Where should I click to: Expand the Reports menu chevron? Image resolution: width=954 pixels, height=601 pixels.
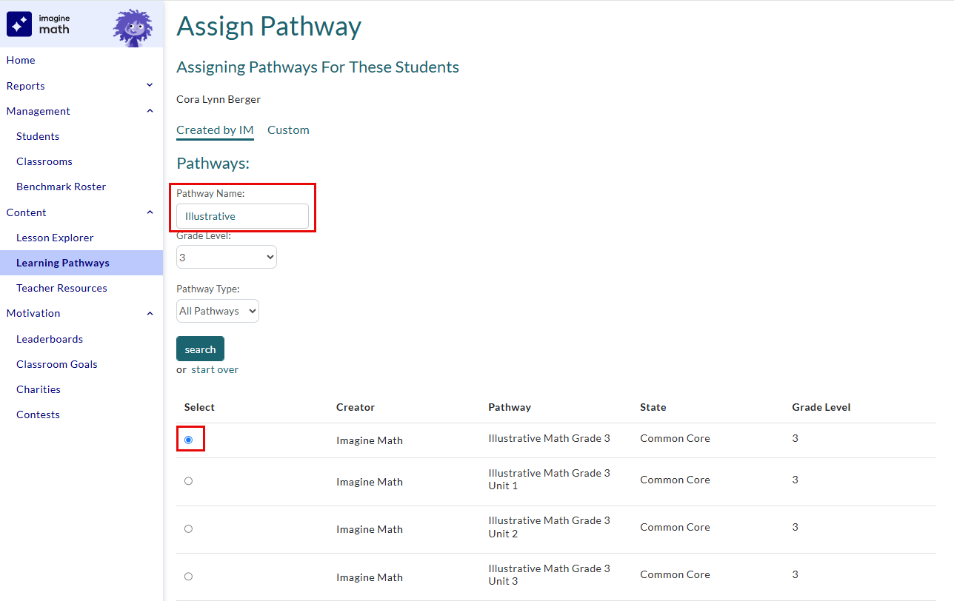(150, 86)
